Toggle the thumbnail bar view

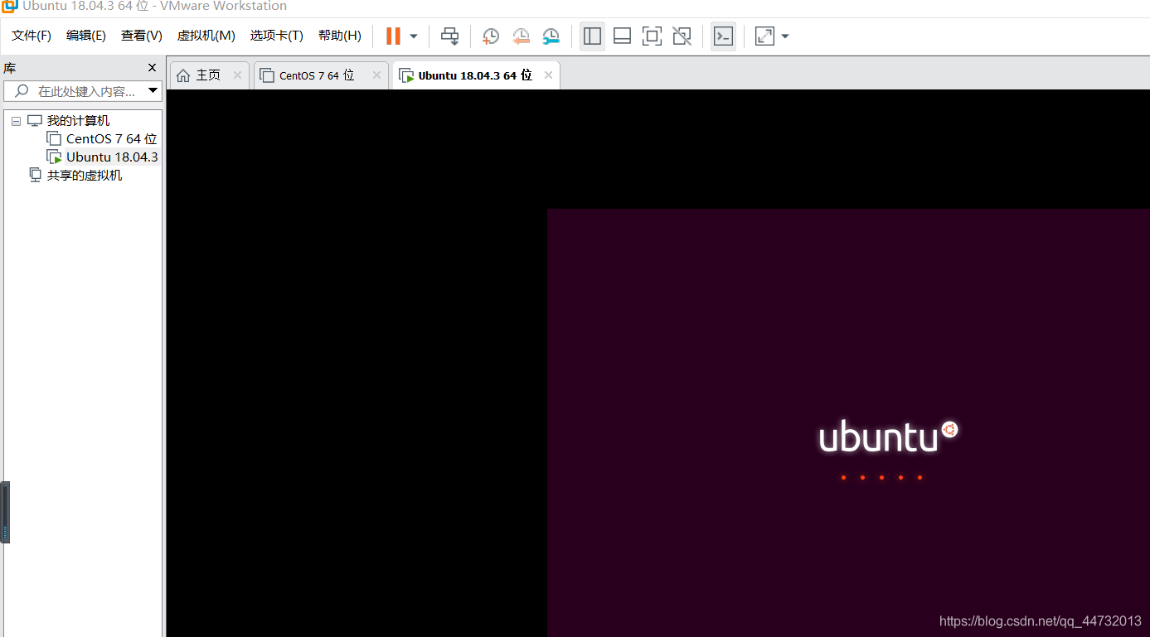click(x=622, y=36)
